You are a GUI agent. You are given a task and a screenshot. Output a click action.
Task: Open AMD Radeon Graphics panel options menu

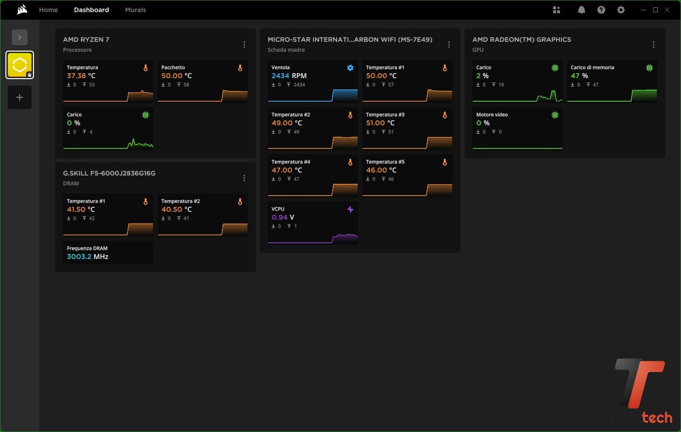[x=653, y=44]
